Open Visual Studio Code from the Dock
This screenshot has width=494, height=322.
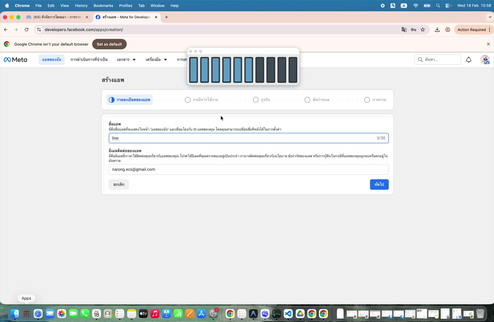[288, 314]
